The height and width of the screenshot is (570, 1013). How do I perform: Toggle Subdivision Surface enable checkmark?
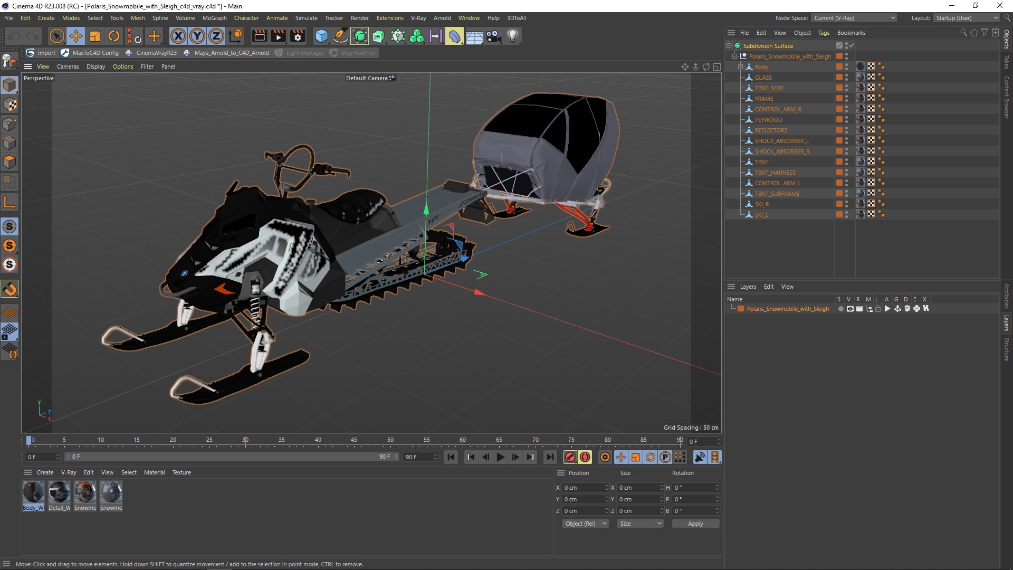click(x=852, y=46)
